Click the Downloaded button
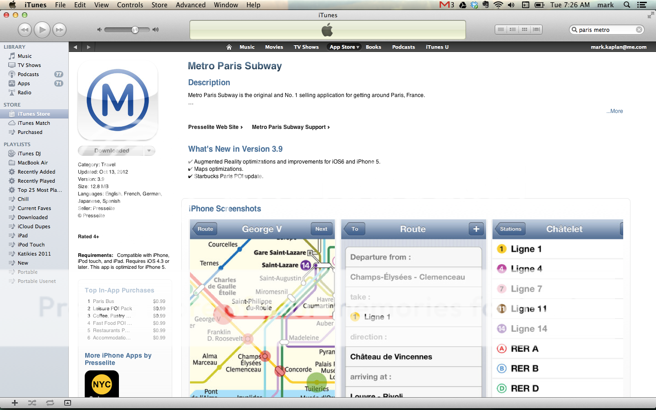Image resolution: width=656 pixels, height=410 pixels. pos(111,151)
